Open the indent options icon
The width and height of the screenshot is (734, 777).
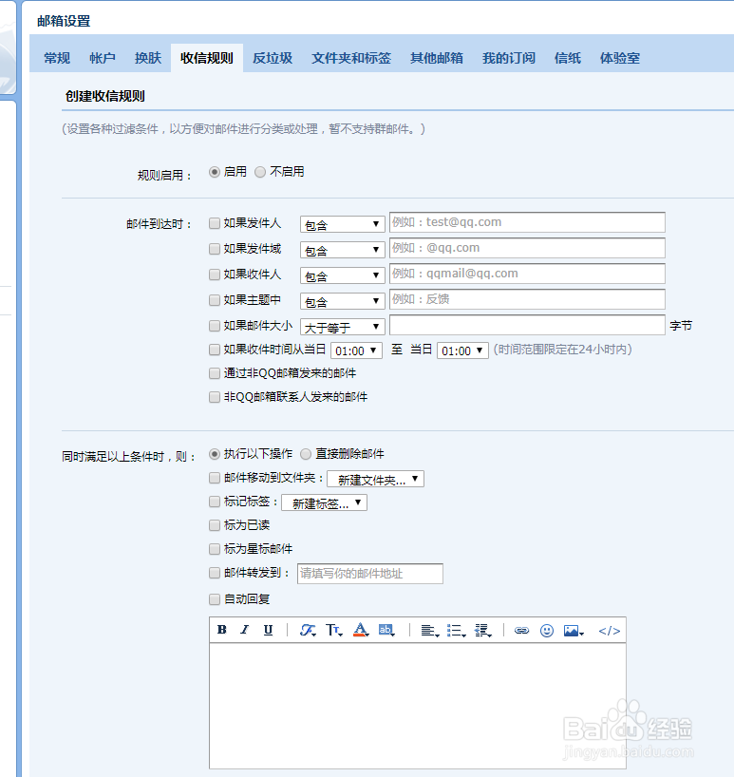[482, 631]
